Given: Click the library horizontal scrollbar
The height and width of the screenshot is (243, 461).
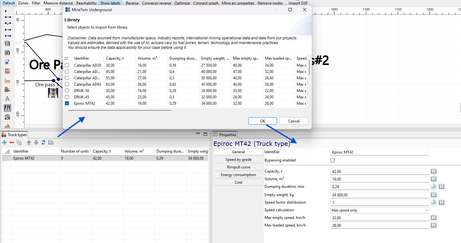Looking at the screenshot, I should (x=120, y=110).
